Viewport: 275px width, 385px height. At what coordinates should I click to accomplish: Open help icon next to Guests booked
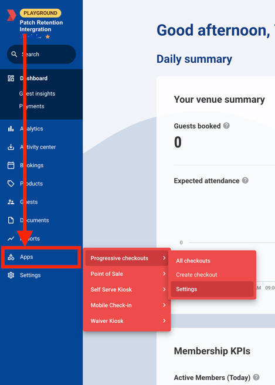[x=226, y=126]
